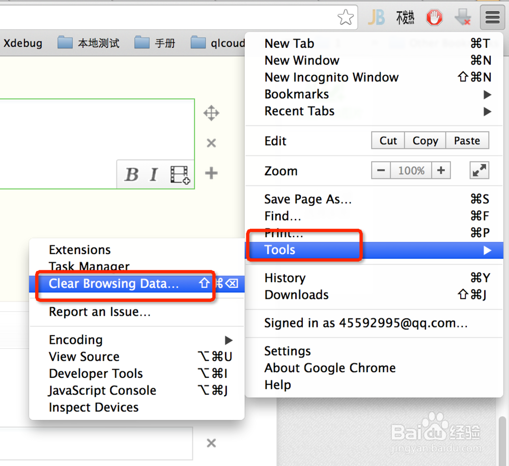Decrease zoom with the minus button
Screen dimensions: 509x466
point(381,170)
